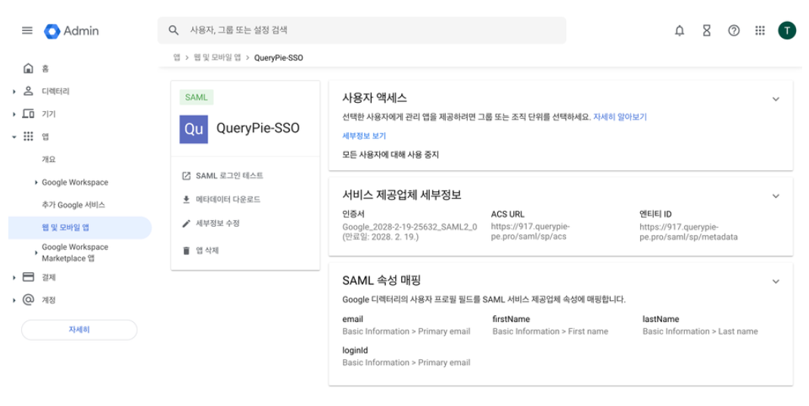This screenshot has height=406, width=809.
Task: Click the lastName attribute label
Action: [x=661, y=319]
